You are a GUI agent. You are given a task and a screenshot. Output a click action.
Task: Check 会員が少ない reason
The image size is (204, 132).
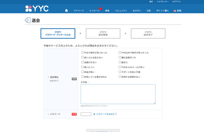[83, 62]
